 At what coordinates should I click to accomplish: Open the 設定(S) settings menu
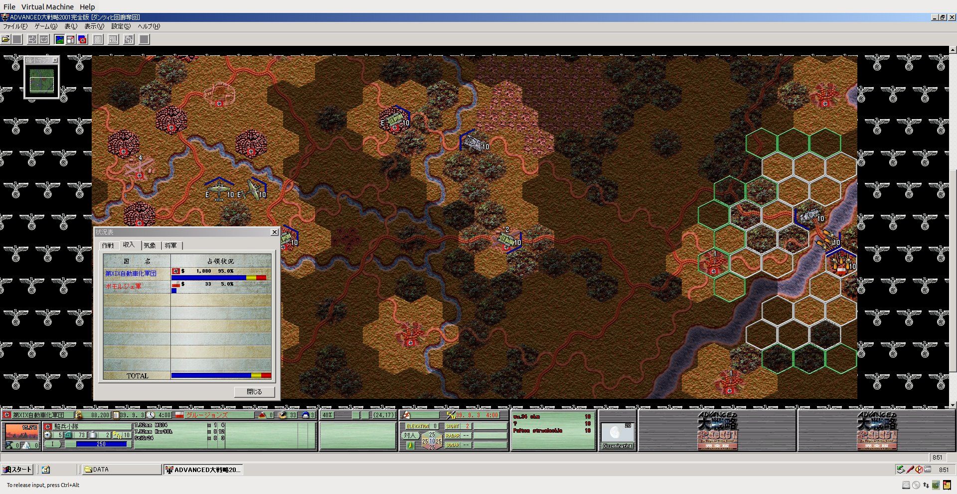point(121,26)
